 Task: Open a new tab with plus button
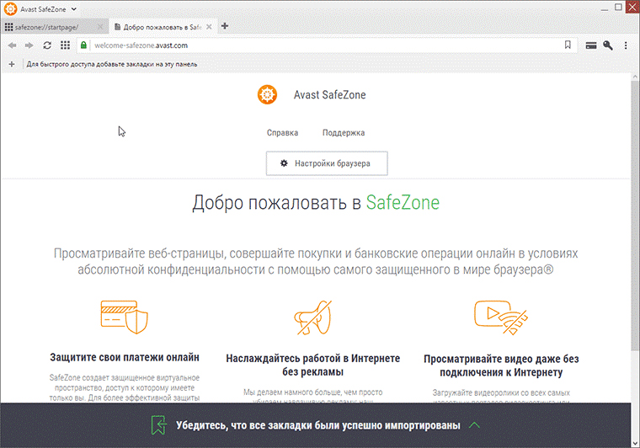[225, 26]
